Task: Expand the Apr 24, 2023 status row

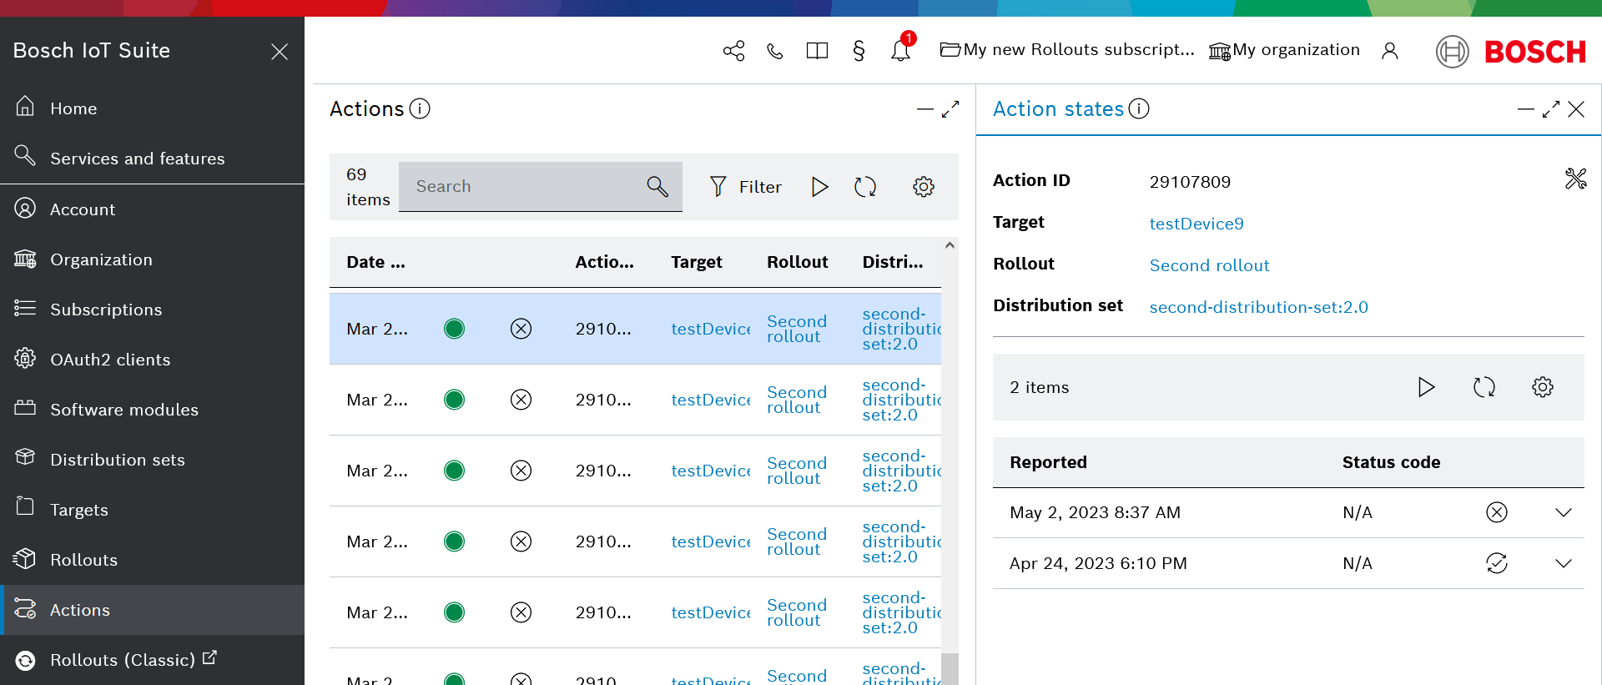Action: point(1563,563)
